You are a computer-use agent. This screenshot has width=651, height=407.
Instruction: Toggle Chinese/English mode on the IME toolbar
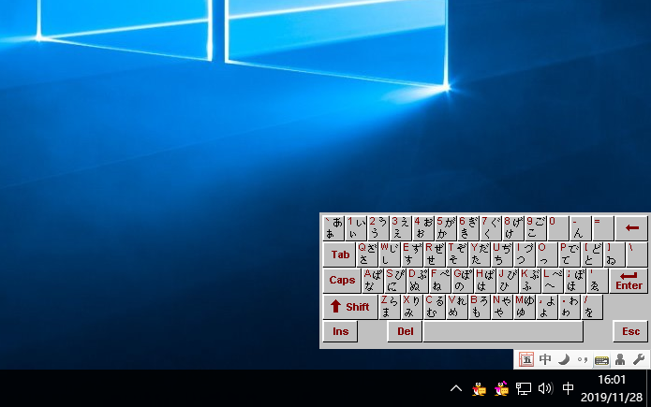point(545,359)
